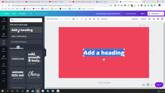Click the text color icon
The height and width of the screenshot is (93, 165).
(73, 19)
